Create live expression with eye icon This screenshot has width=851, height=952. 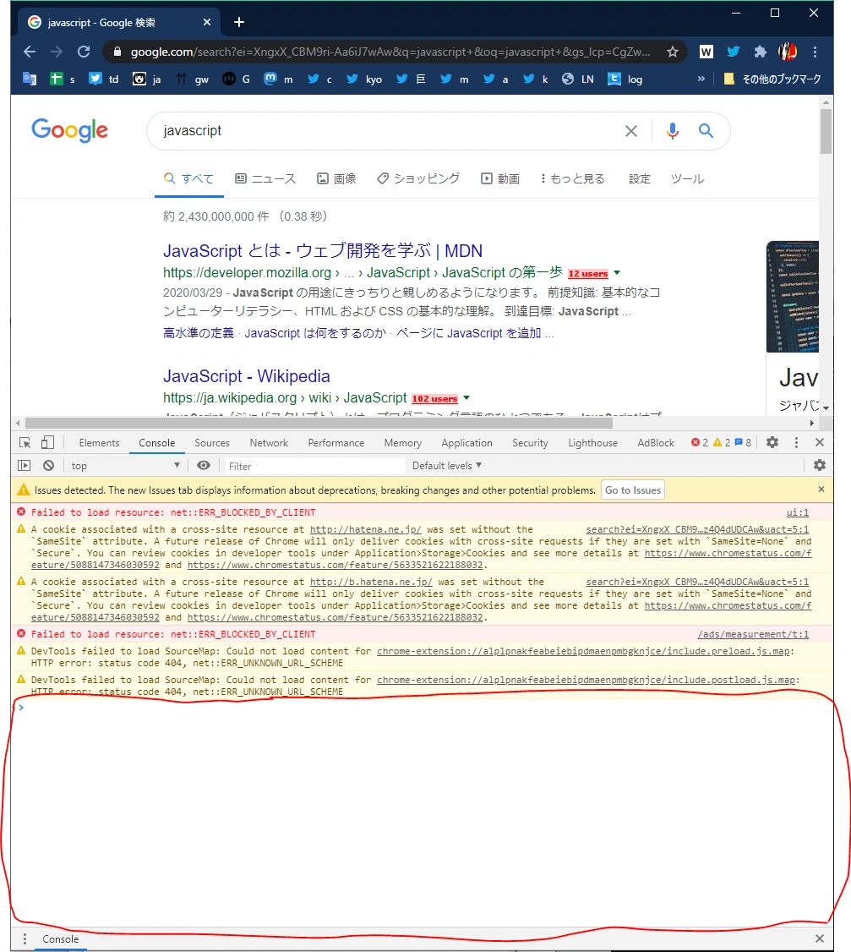(x=204, y=465)
